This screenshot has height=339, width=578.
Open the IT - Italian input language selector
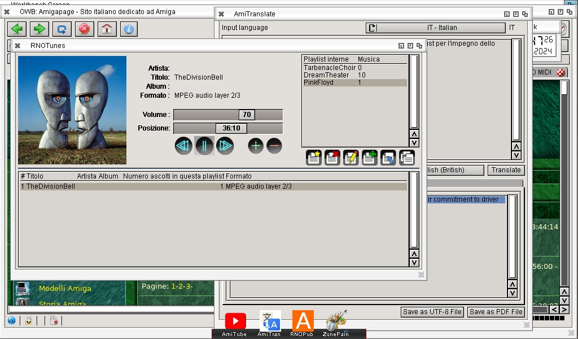441,28
